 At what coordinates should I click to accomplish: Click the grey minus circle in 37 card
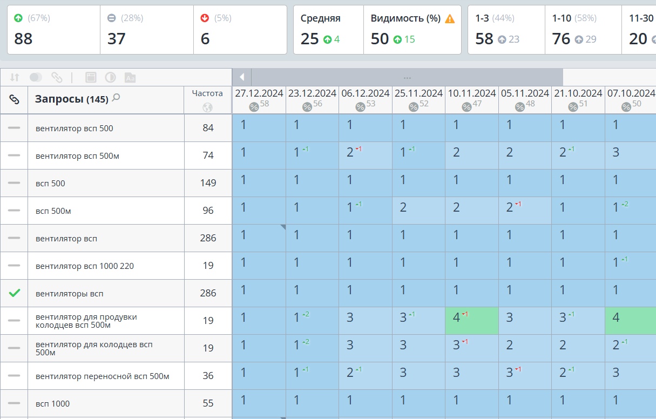112,18
